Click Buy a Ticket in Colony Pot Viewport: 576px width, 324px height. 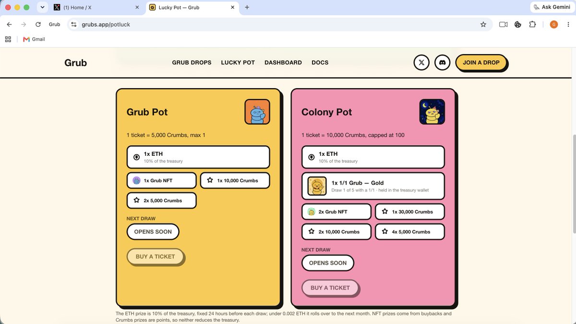click(x=330, y=288)
